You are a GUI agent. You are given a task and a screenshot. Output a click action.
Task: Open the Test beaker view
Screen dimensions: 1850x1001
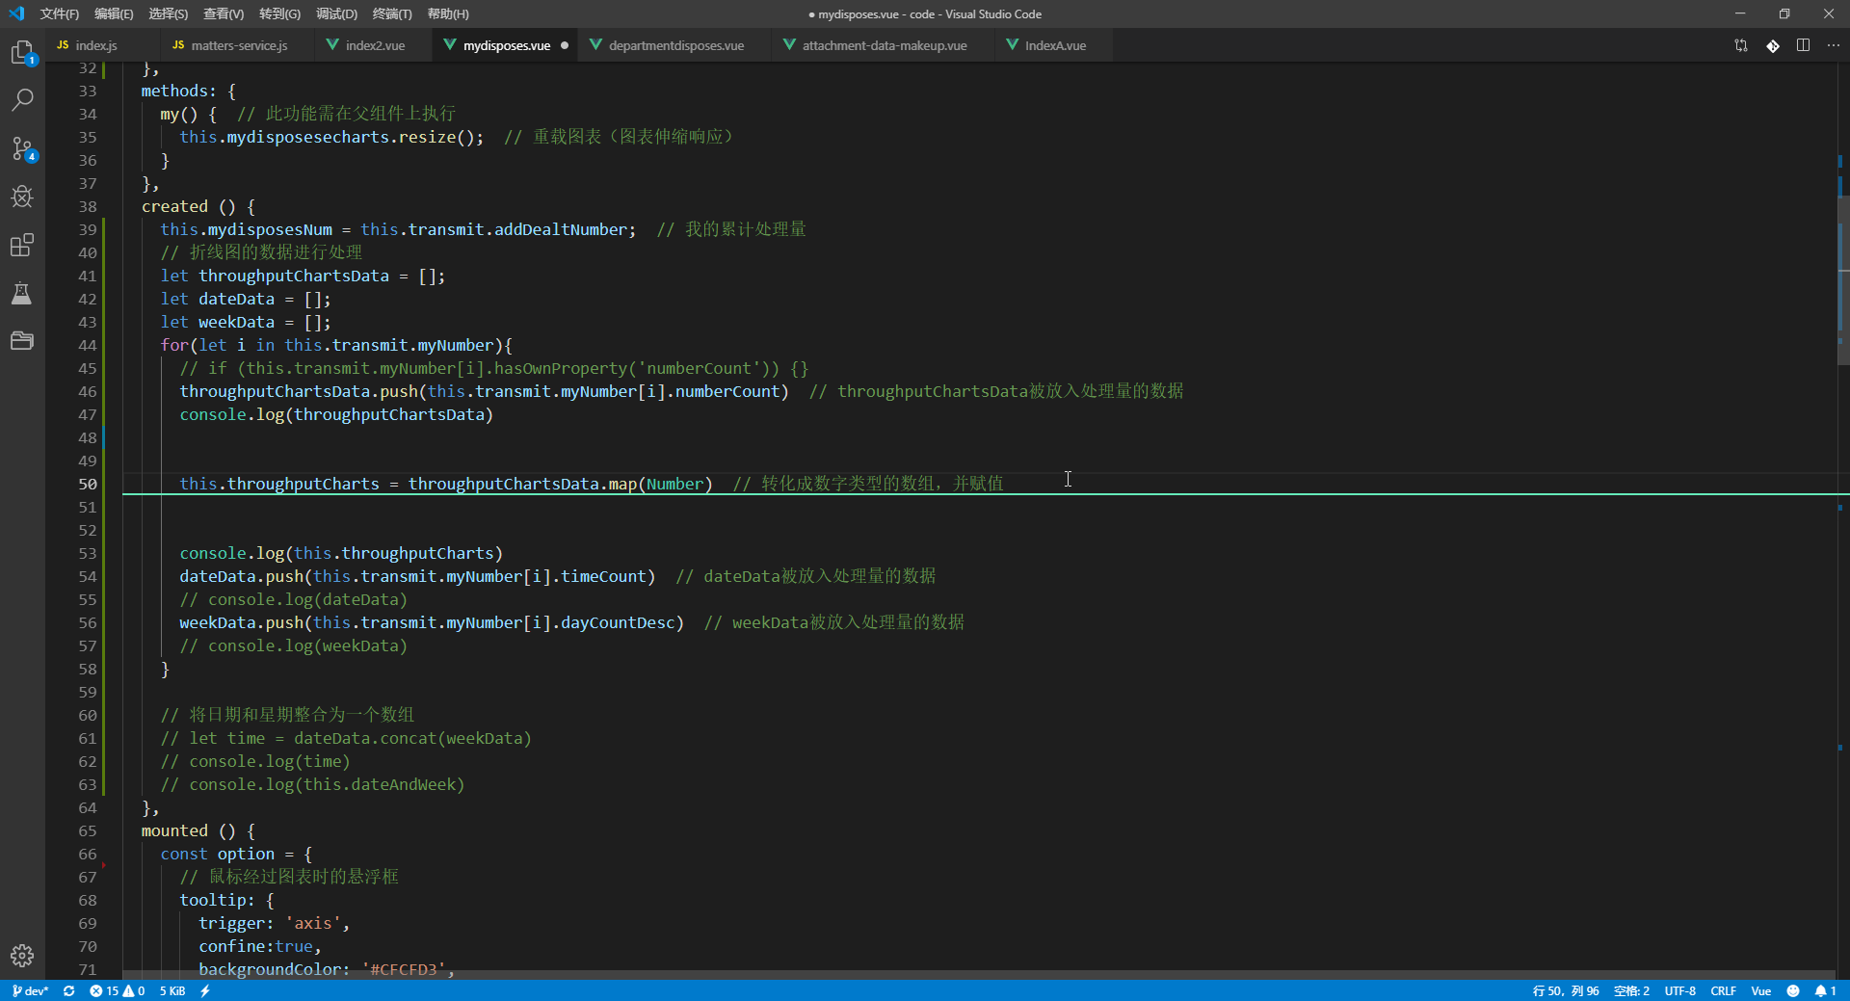[22, 293]
